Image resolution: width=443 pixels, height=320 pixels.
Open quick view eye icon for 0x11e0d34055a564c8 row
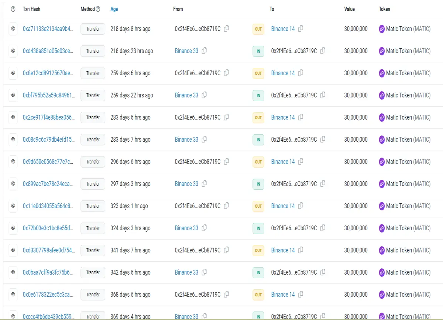(x=13, y=206)
